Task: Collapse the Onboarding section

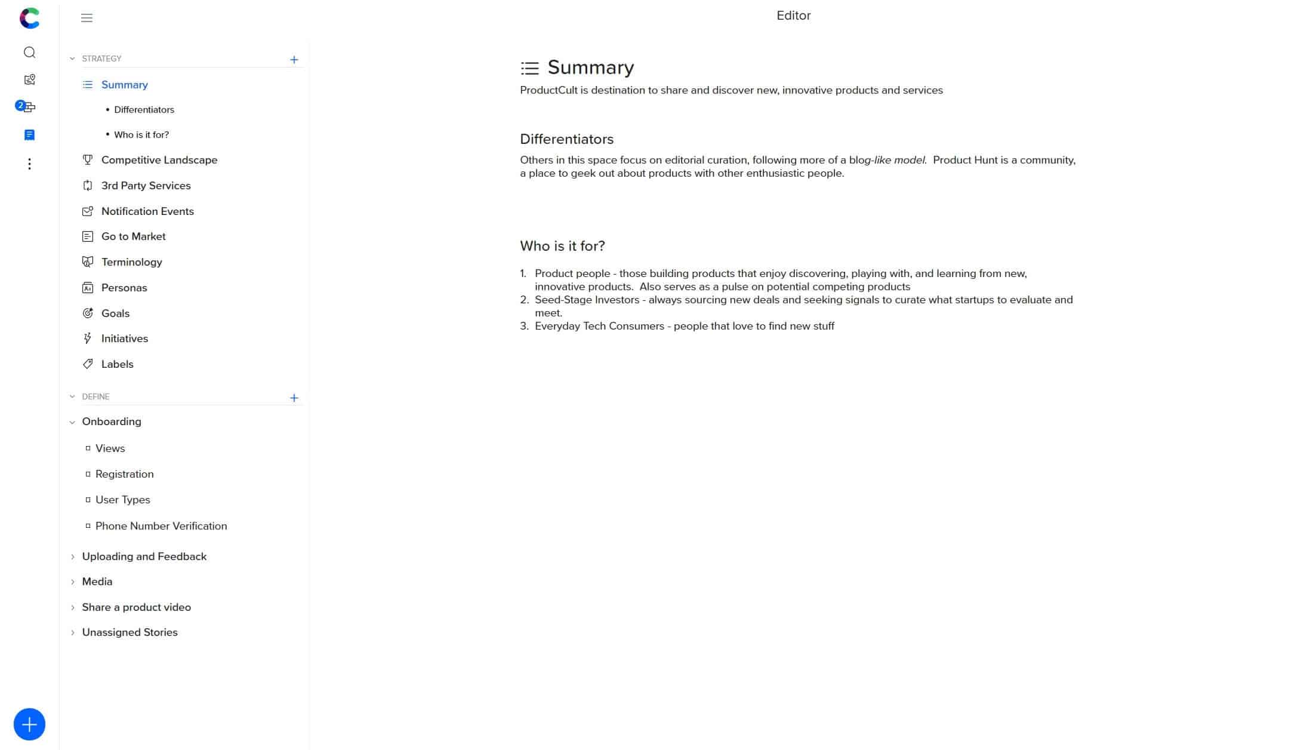Action: [x=72, y=422]
